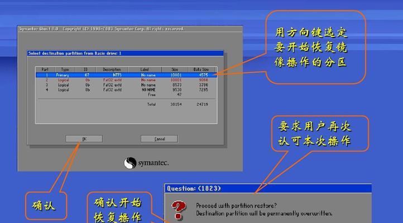The width and height of the screenshot is (403, 223).
Task: Click total size value 38154
Action: (176, 104)
